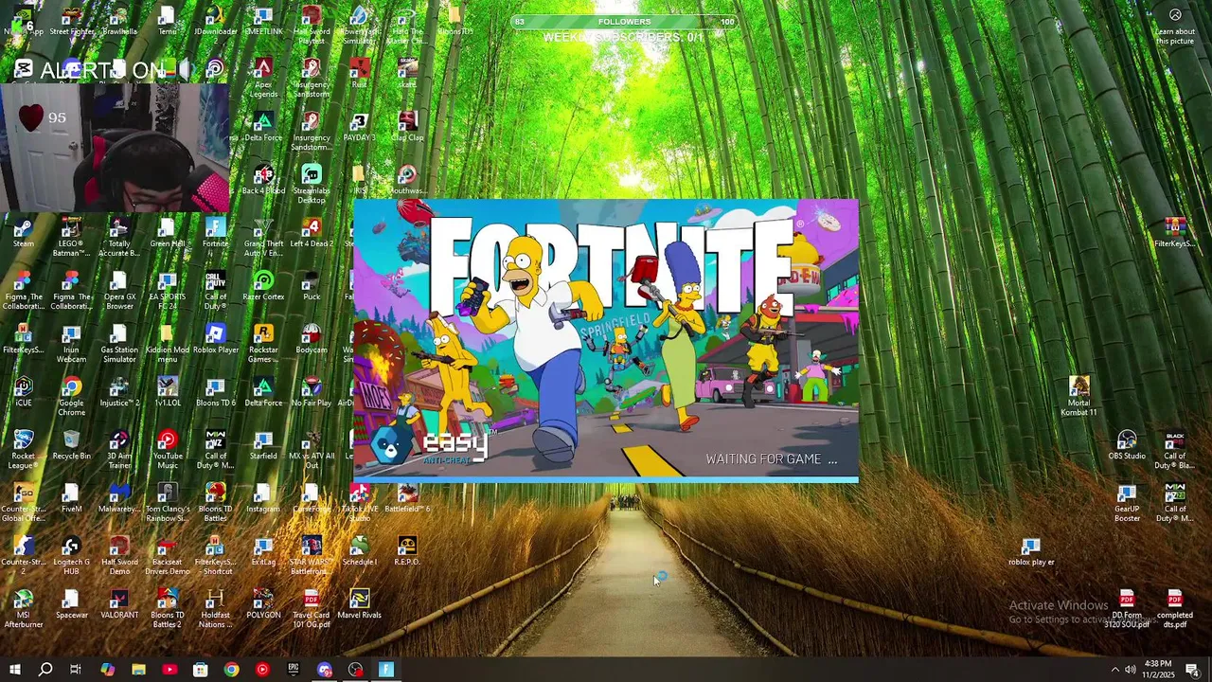Open the FiveM desktop shortcut

(x=71, y=499)
